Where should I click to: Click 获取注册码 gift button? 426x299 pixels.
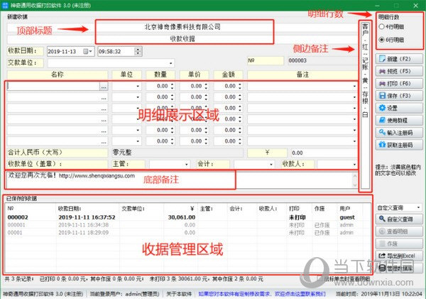[399, 145]
